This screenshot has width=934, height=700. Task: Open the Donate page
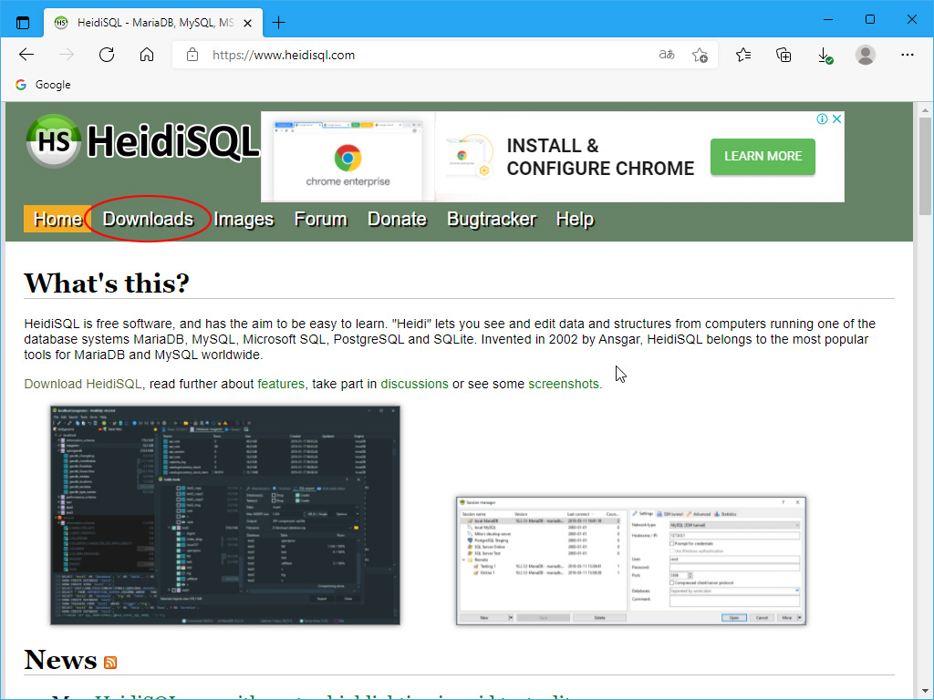click(x=398, y=219)
